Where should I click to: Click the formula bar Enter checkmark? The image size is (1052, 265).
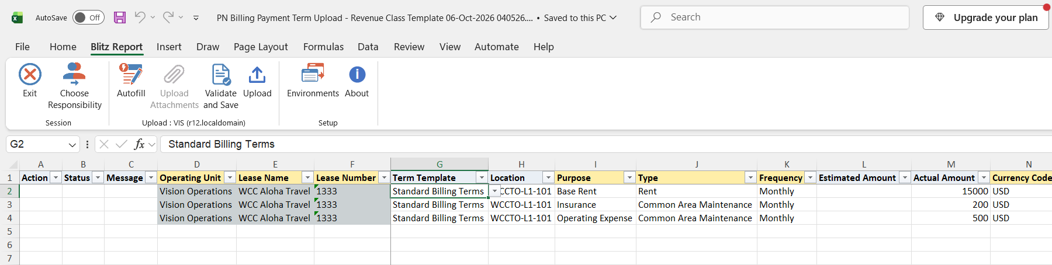point(122,144)
